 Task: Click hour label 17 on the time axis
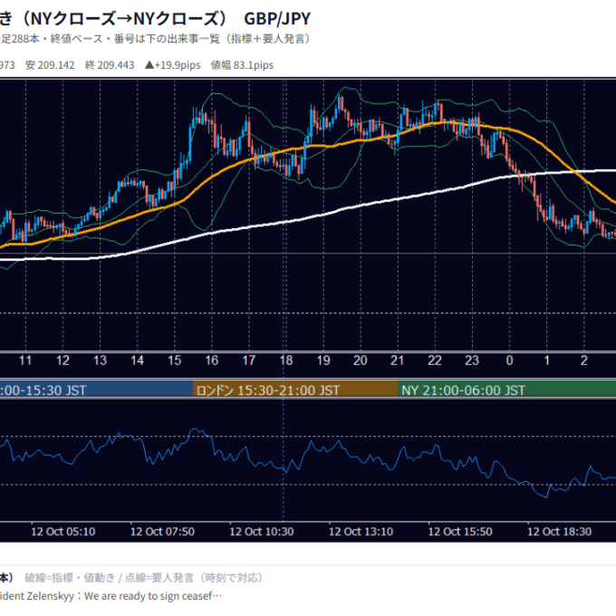tap(249, 361)
